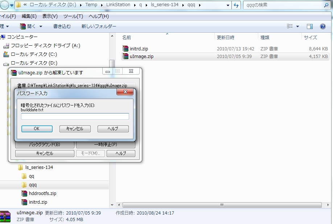Click the WinRAR icon in extraction dialog title

tap(13, 73)
